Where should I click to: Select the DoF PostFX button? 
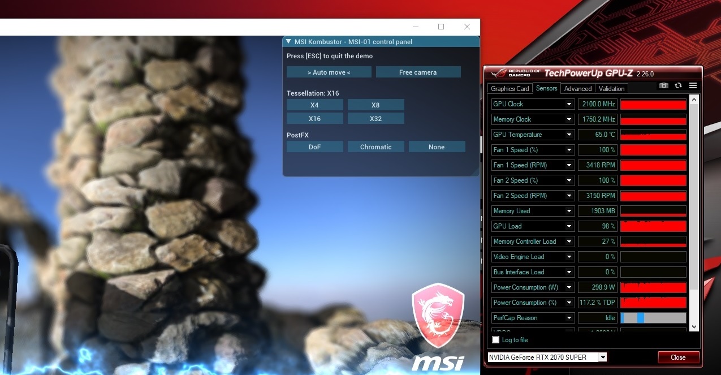(314, 147)
